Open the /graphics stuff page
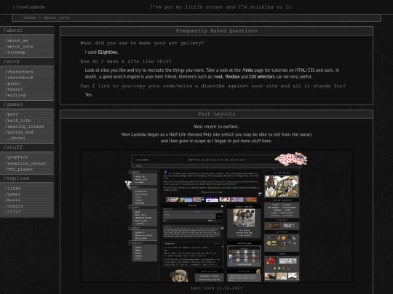This screenshot has width=393, height=294. pos(17,157)
